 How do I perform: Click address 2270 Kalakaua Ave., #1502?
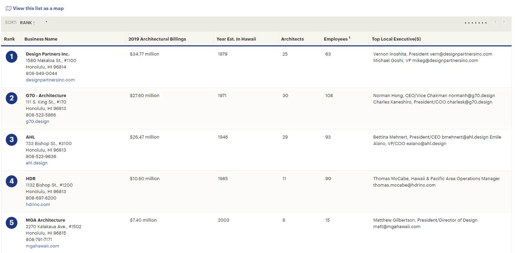pyautogui.click(x=54, y=227)
